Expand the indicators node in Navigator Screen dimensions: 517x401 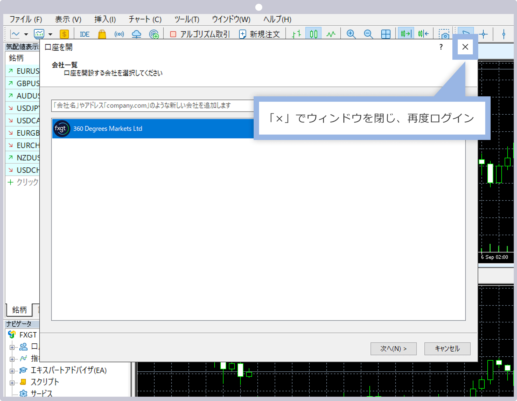point(12,359)
